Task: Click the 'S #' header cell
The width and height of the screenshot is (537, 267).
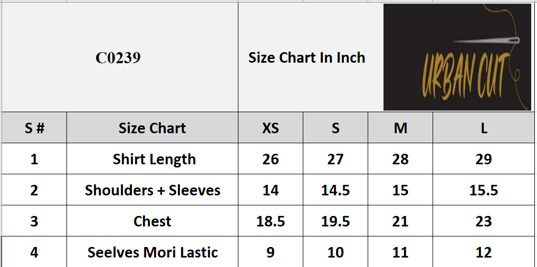Action: [x=34, y=128]
